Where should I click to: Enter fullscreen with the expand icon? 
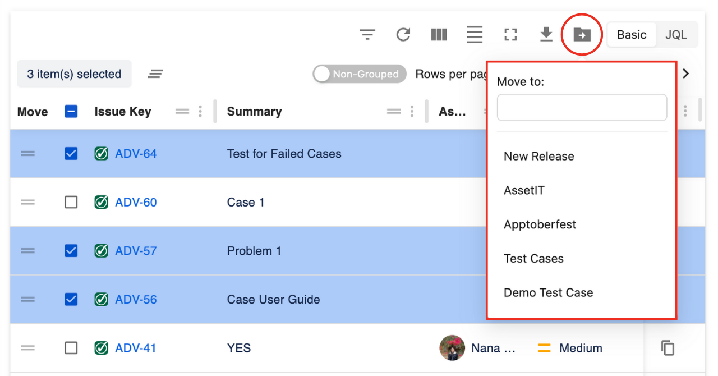510,35
